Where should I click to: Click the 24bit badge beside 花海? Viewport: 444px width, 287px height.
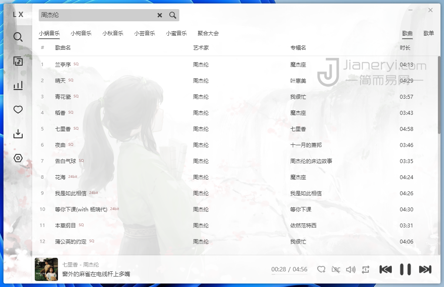coord(73,177)
